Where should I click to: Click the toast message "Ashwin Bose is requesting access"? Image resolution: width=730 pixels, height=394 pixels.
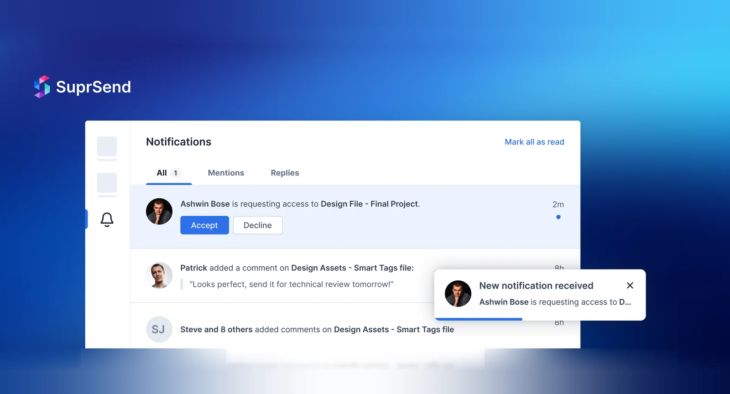point(555,302)
